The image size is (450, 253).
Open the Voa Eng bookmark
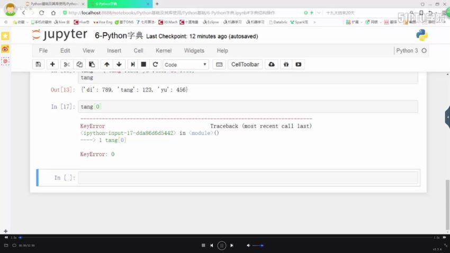tap(103, 22)
